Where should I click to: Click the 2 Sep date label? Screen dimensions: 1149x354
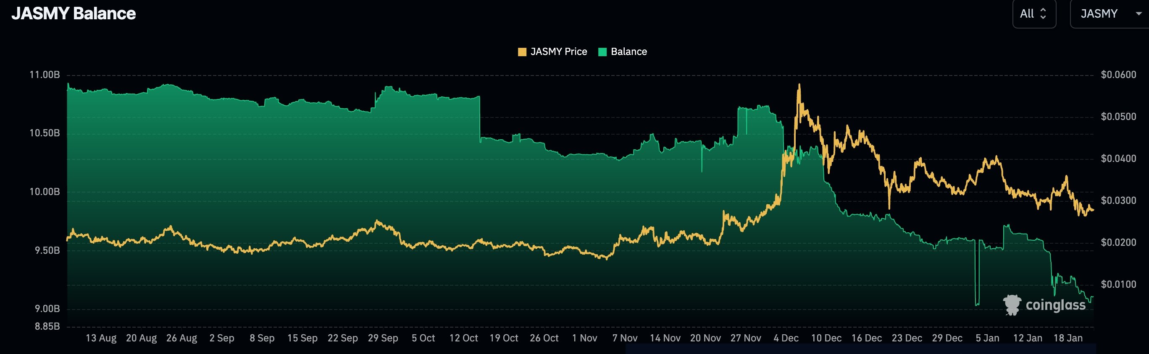coord(222,338)
